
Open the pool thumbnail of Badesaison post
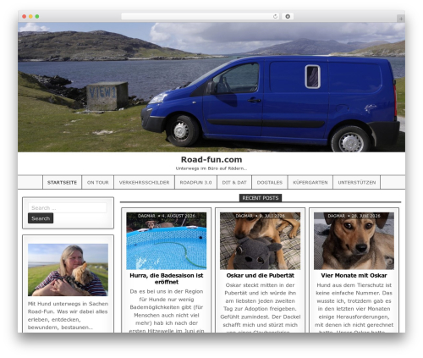(167, 241)
